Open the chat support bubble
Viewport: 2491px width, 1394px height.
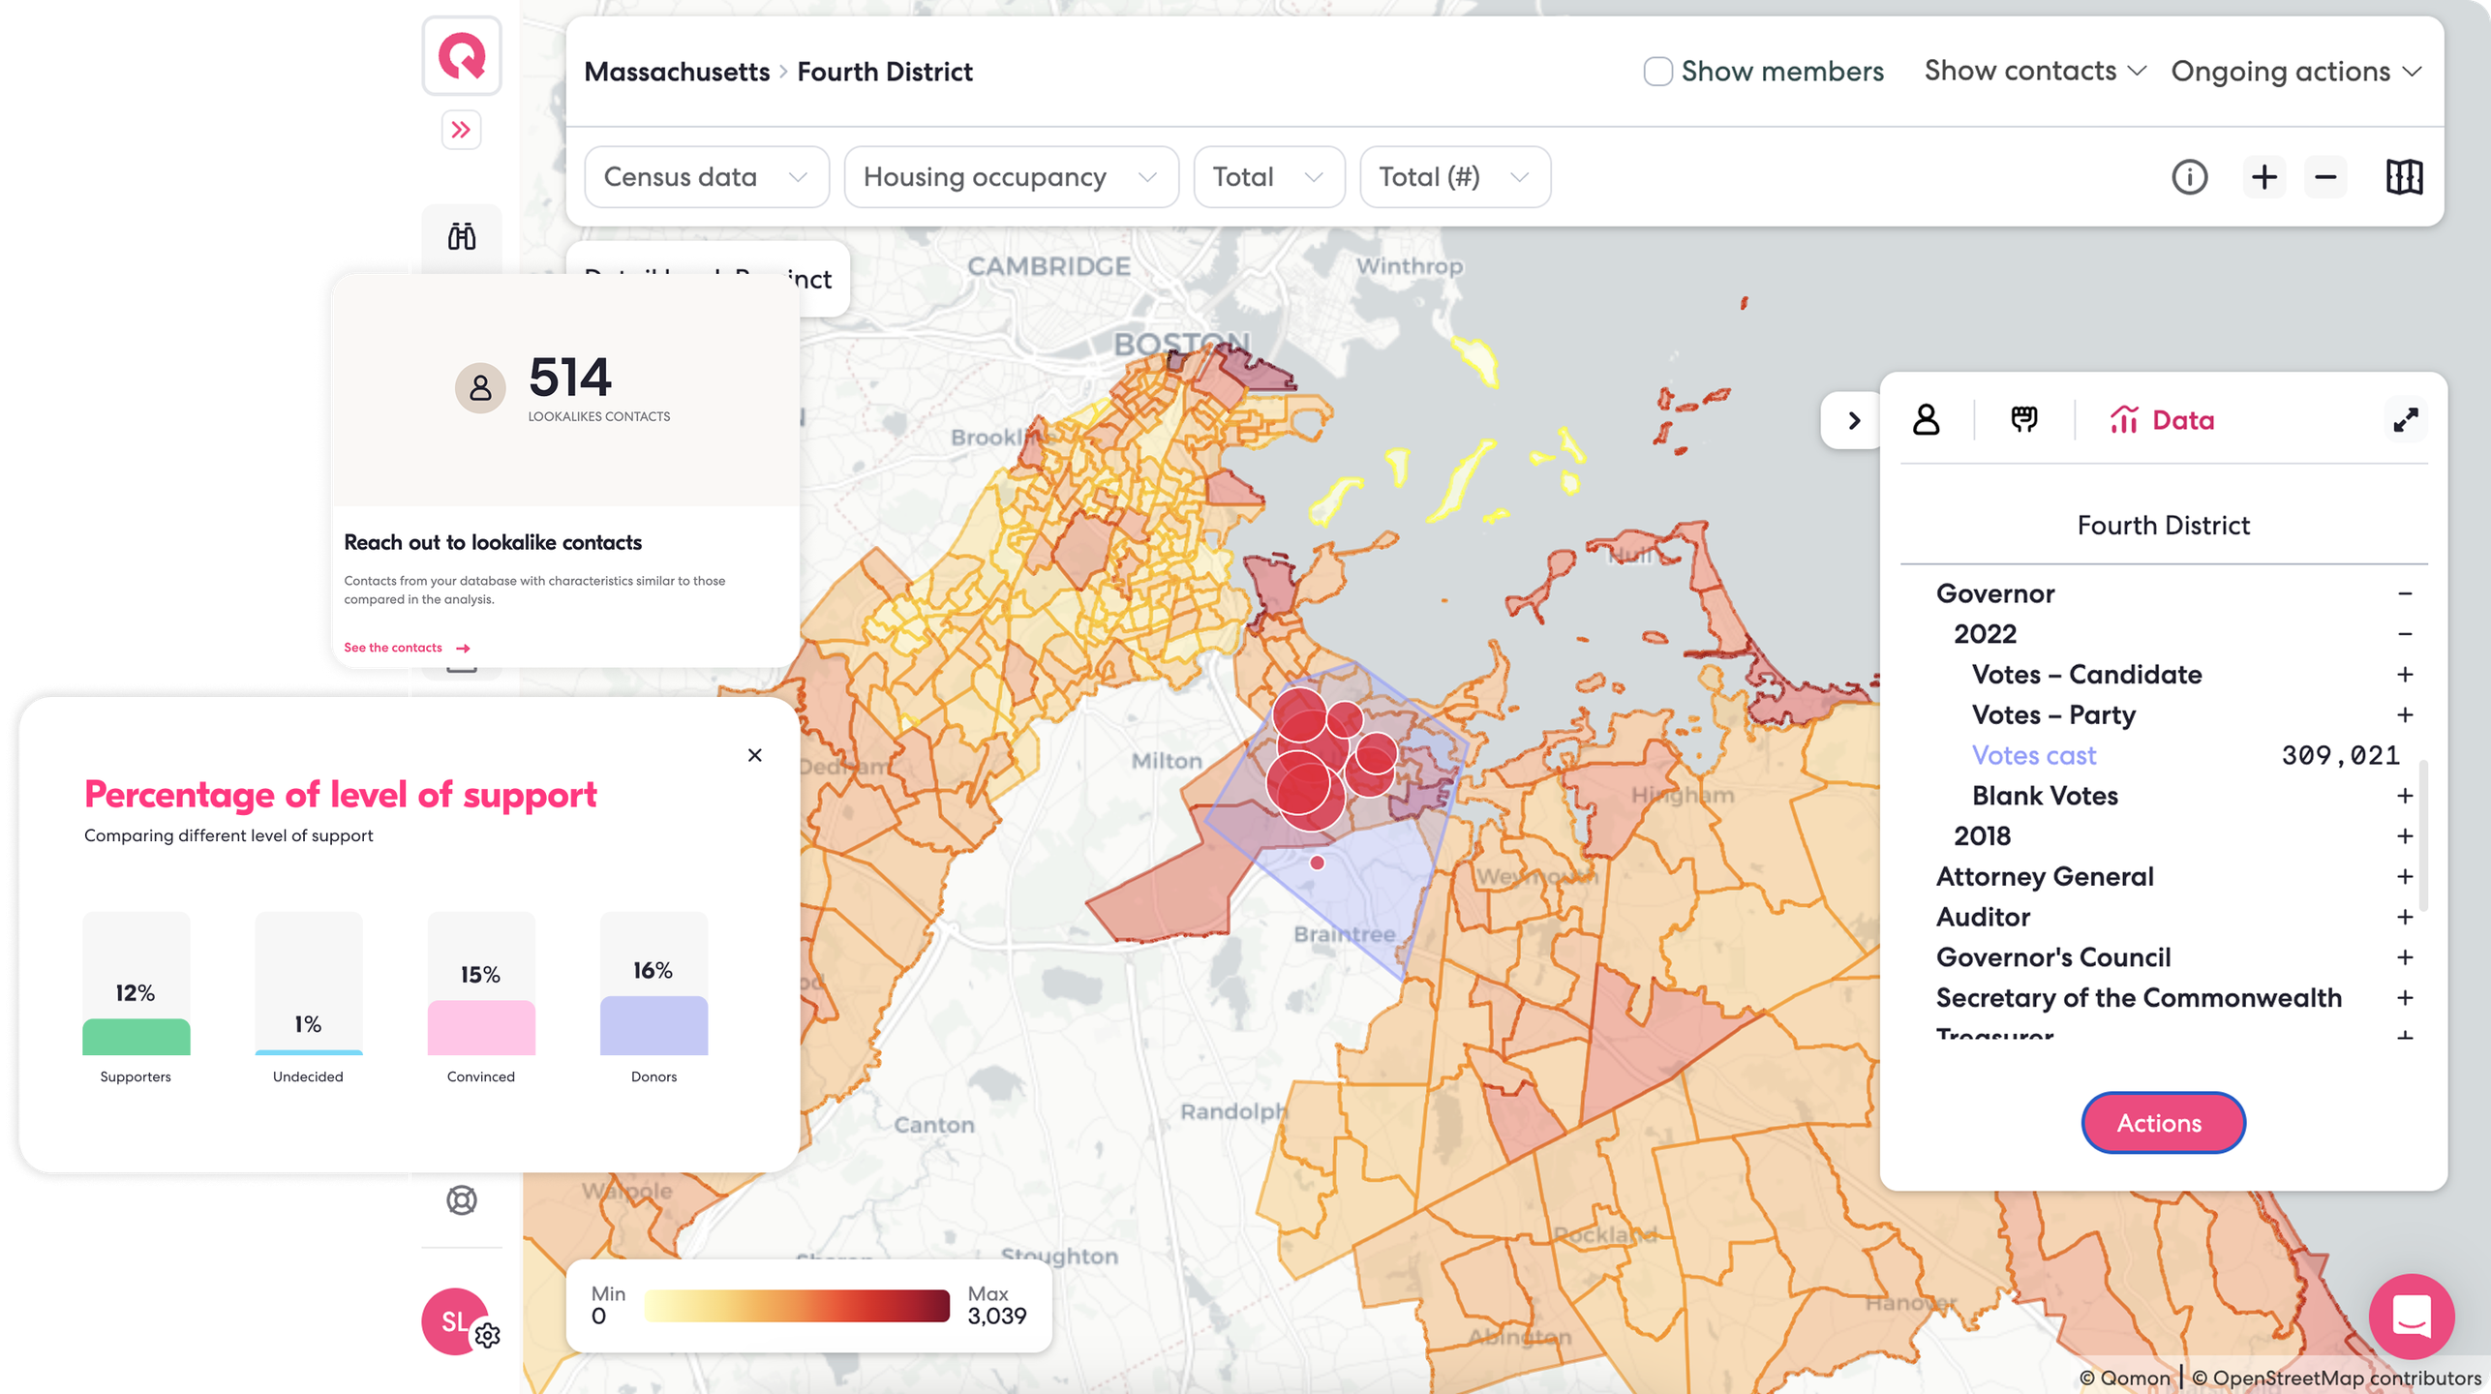click(x=2411, y=1317)
